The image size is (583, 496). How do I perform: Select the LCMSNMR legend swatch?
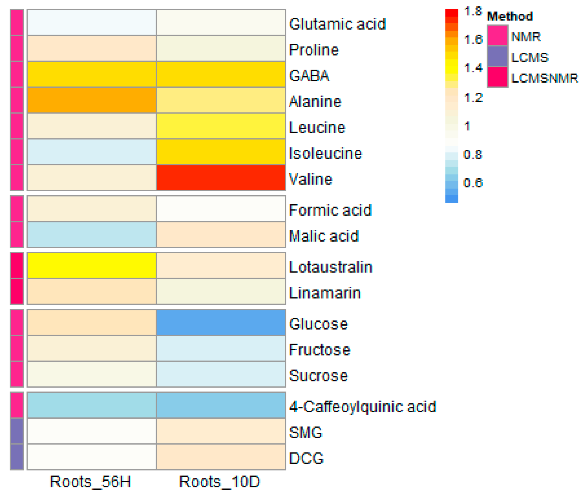pos(497,77)
